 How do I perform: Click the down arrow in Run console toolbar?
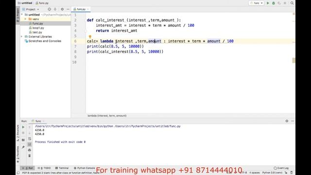[29, 133]
